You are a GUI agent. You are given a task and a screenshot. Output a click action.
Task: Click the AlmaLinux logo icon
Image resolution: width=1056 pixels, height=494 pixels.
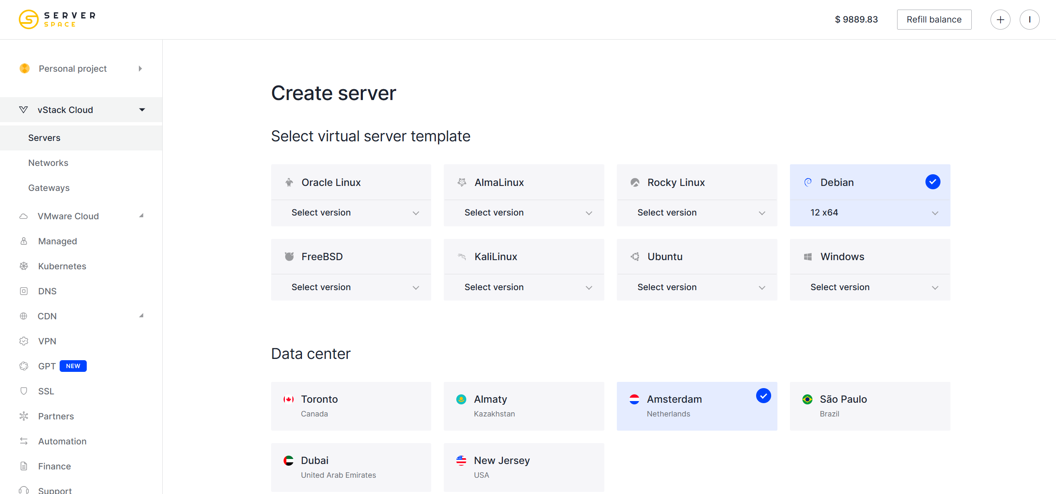pos(462,182)
